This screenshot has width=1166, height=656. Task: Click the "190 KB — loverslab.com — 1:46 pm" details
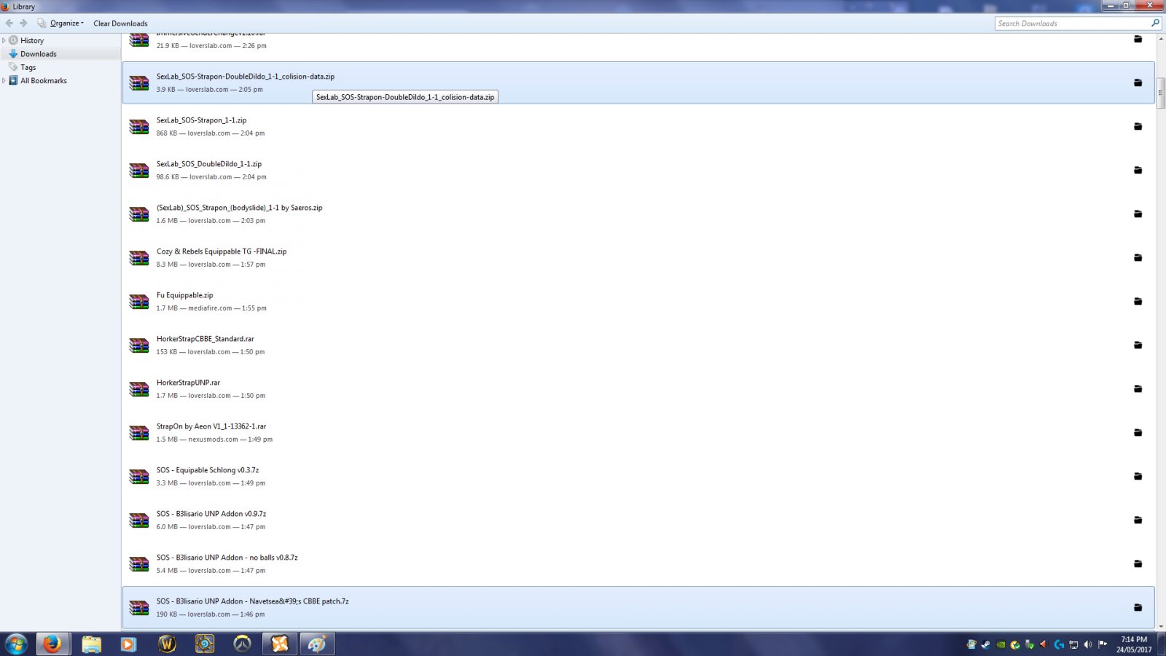(211, 614)
